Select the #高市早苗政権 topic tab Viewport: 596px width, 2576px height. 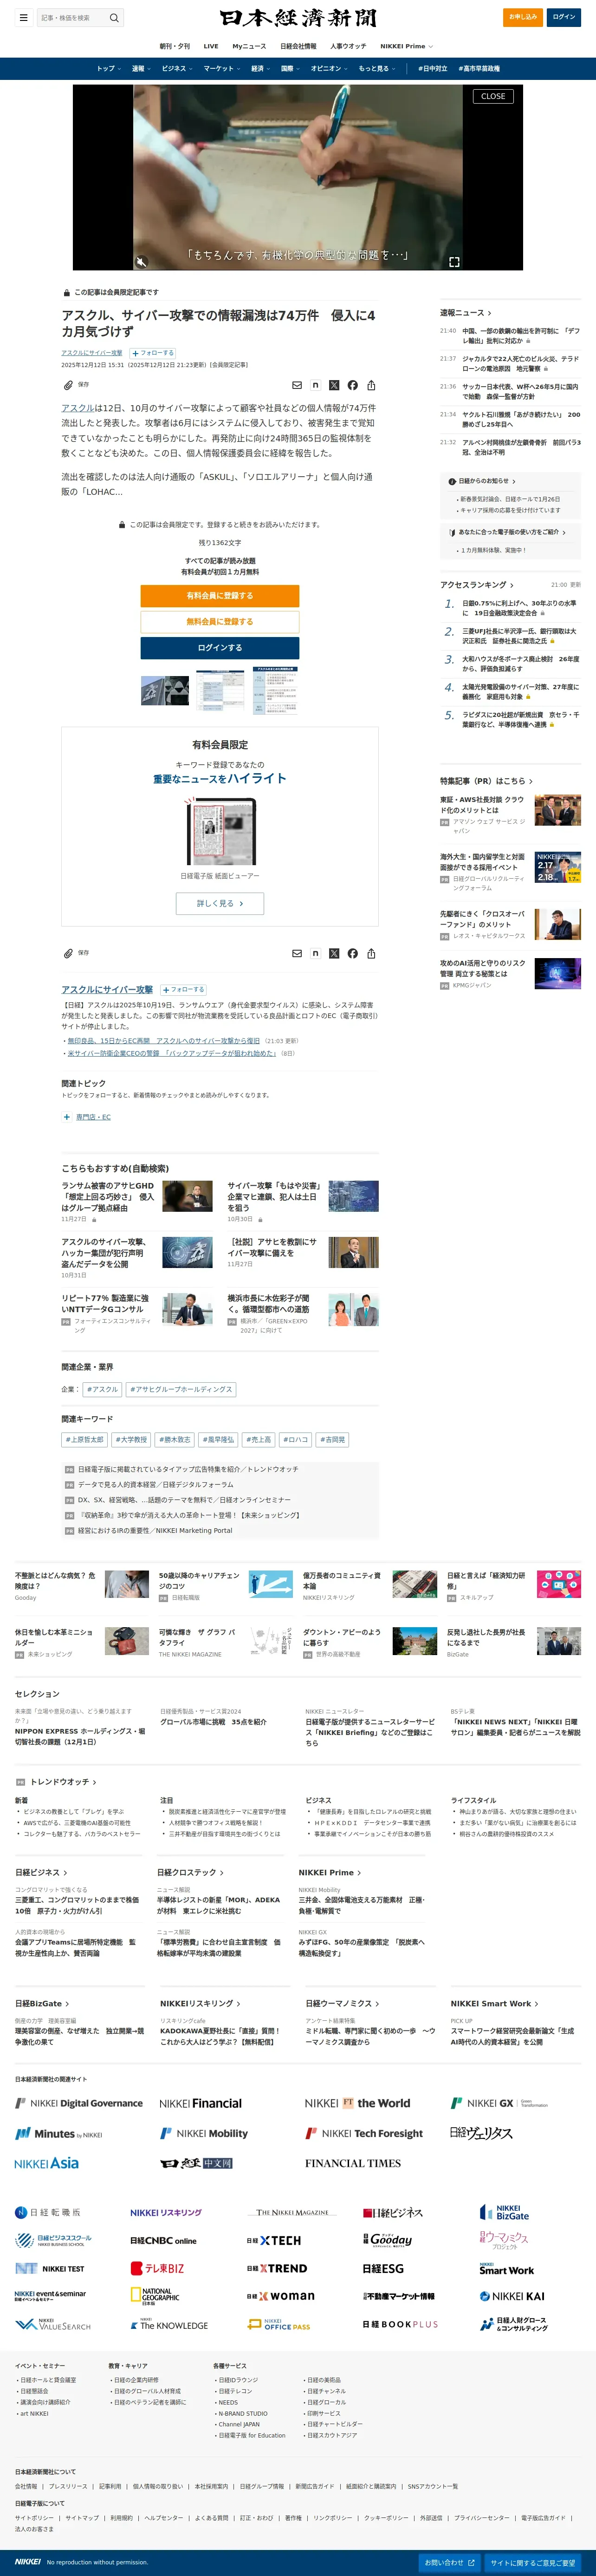[479, 69]
